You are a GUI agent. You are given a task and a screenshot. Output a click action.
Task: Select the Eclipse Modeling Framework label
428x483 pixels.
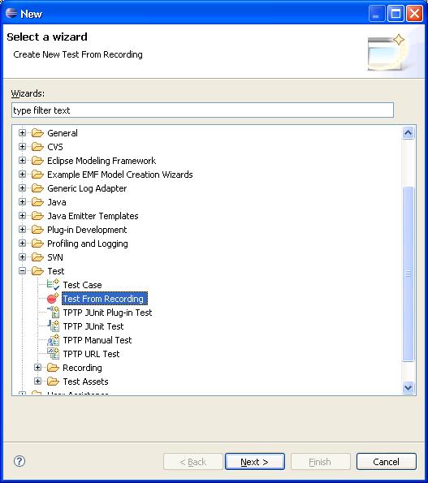coord(102,161)
